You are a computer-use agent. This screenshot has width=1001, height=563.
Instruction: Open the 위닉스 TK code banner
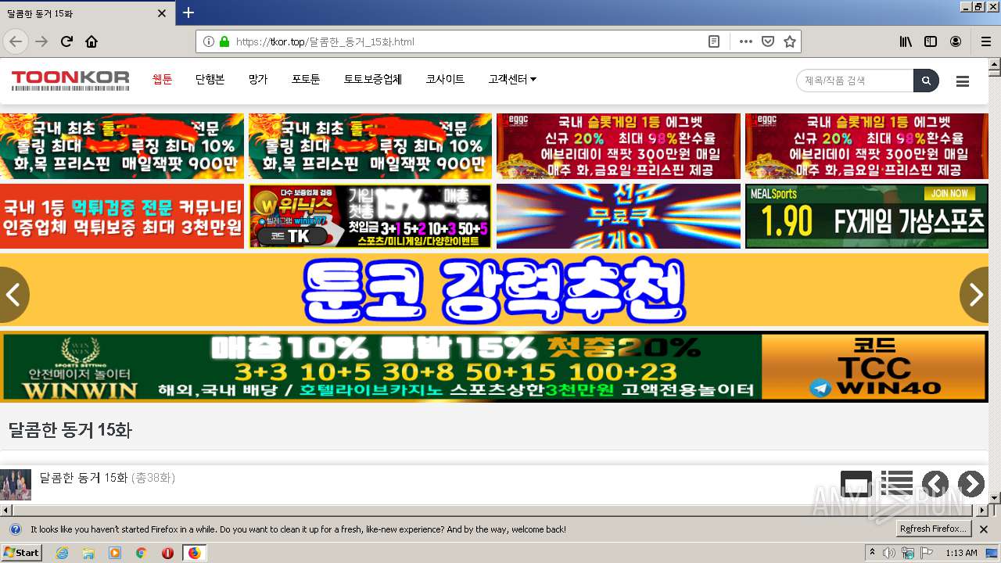coord(370,217)
